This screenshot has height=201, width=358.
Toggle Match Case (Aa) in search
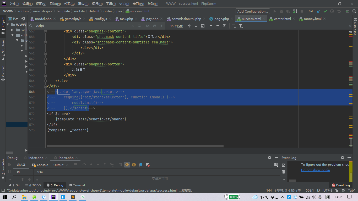tap(148, 26)
